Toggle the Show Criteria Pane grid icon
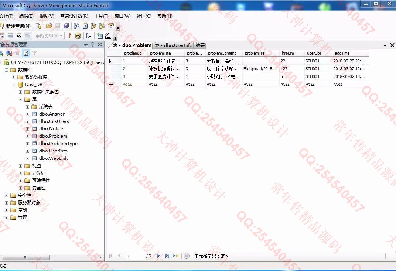The width and height of the screenshot is (396, 271). click(x=11, y=36)
